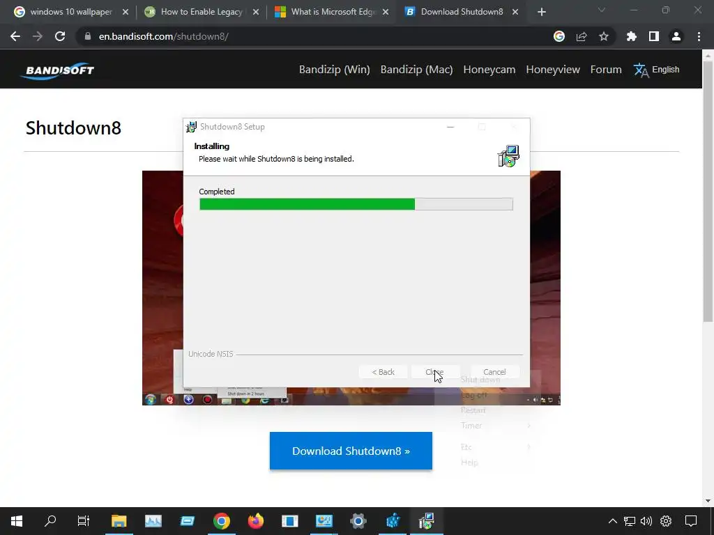Click the installation progress bar
714x535 pixels.
coord(356,204)
